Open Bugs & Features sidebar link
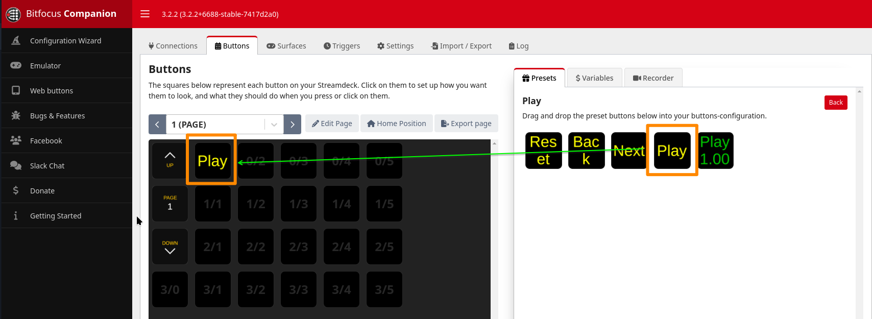The height and width of the screenshot is (319, 872). [57, 116]
